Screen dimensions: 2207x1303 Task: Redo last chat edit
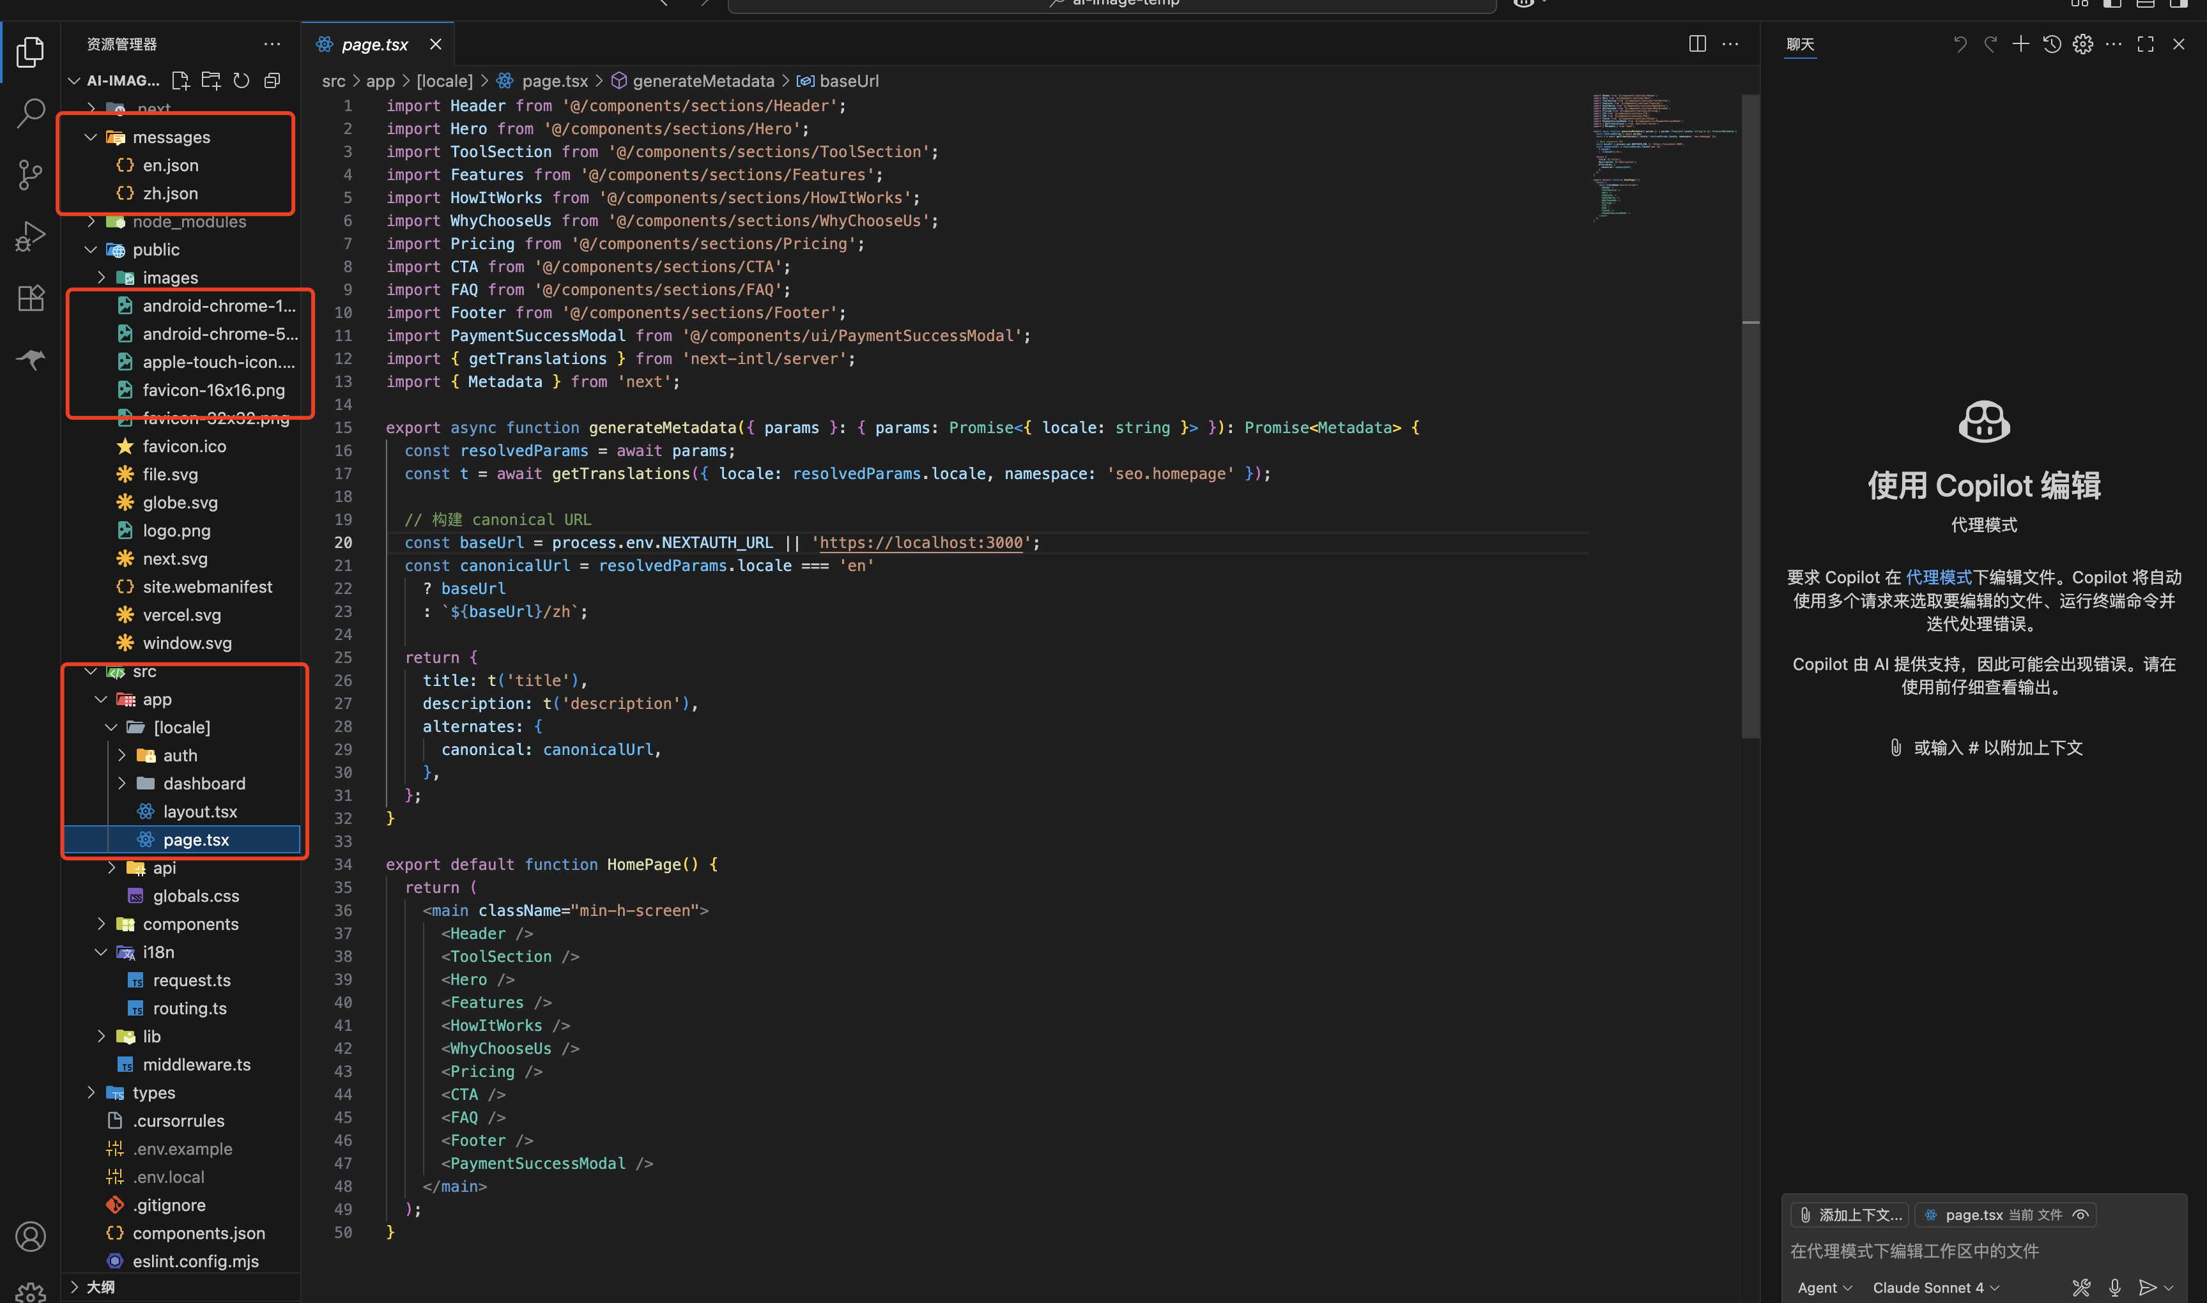coord(1990,44)
